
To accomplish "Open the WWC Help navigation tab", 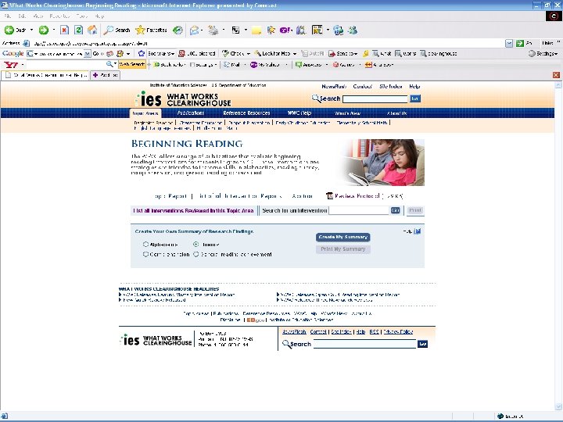I will click(299, 113).
